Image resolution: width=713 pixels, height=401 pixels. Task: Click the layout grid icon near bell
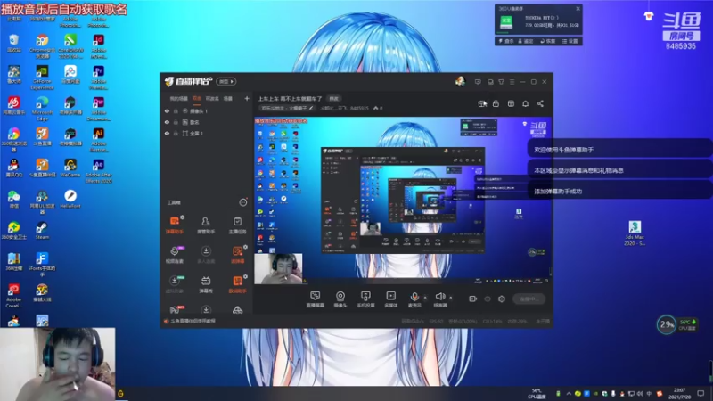point(511,103)
